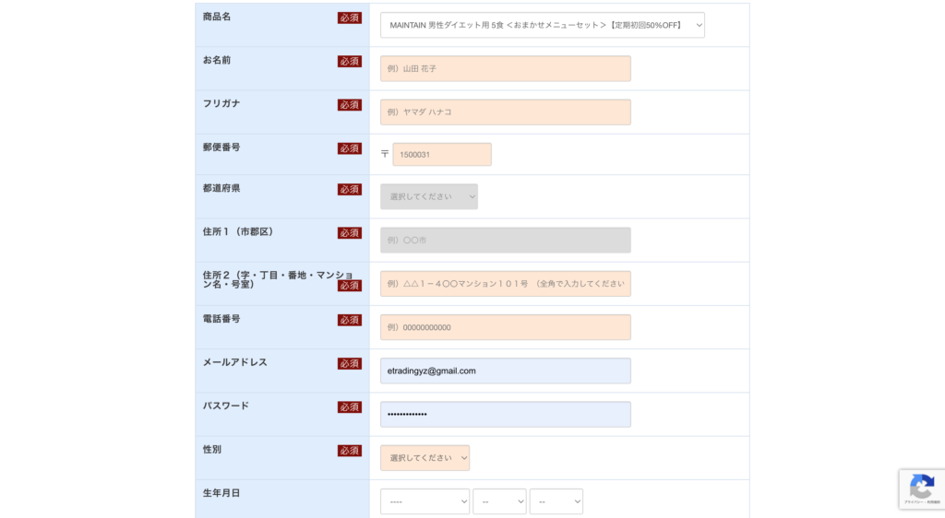Click the 郵便番号 postal code field

(442, 155)
